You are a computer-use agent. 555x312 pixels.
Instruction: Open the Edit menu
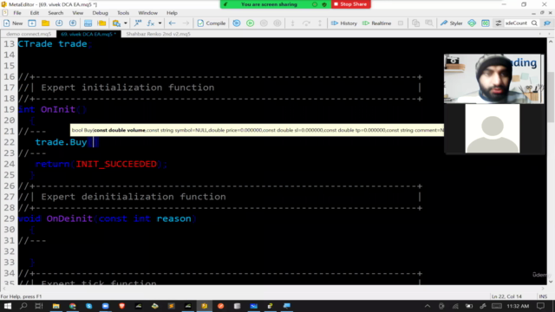pyautogui.click(x=35, y=13)
